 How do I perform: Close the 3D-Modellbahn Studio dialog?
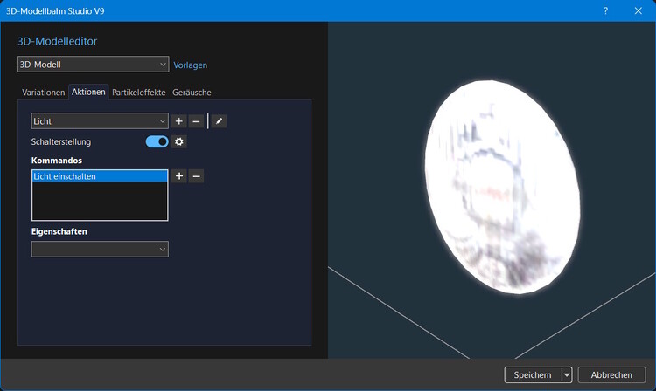click(x=638, y=10)
